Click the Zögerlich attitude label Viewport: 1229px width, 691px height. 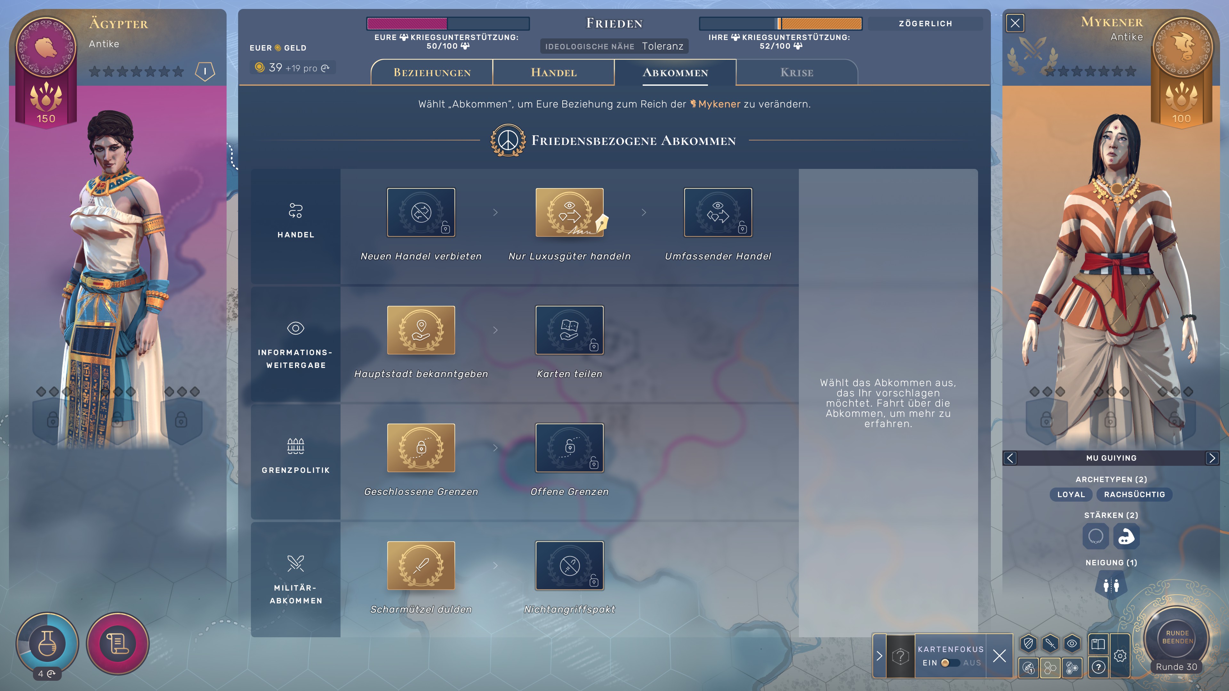pos(925,23)
